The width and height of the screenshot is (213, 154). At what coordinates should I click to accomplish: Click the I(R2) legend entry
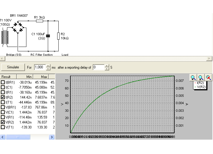pos(199,83)
